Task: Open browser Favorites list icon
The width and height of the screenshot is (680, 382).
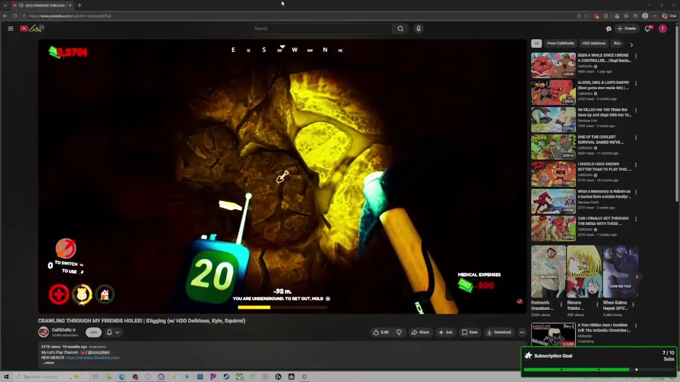Action: pyautogui.click(x=626, y=16)
